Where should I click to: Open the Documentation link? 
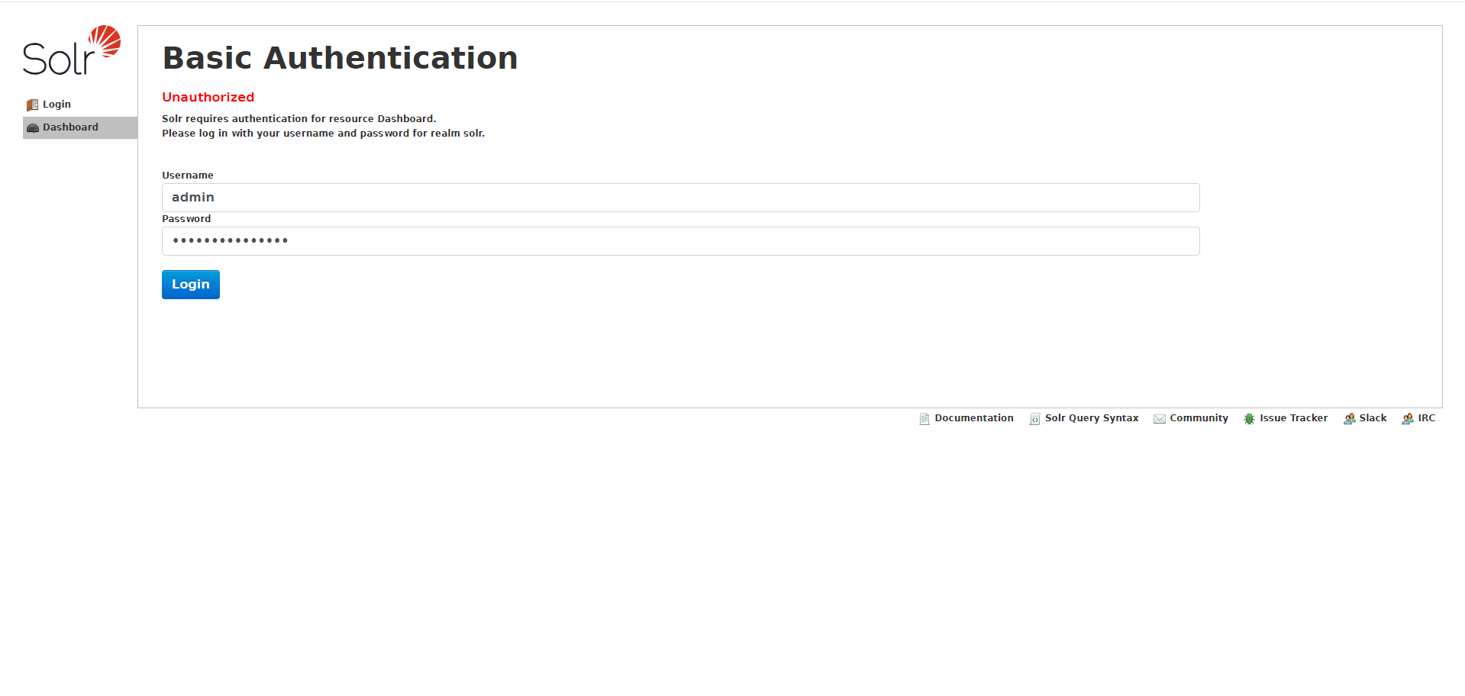(973, 418)
